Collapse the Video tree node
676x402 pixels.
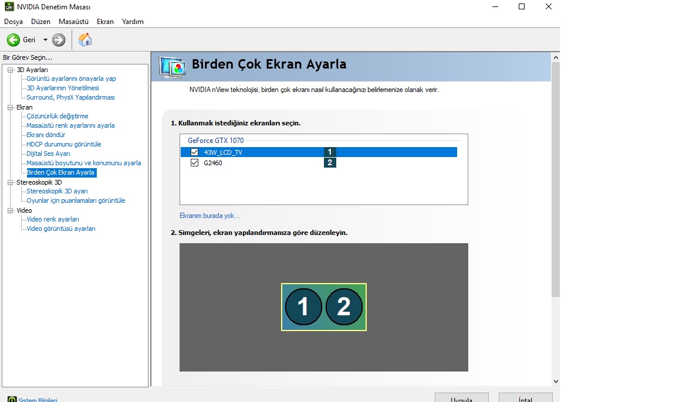[11, 210]
